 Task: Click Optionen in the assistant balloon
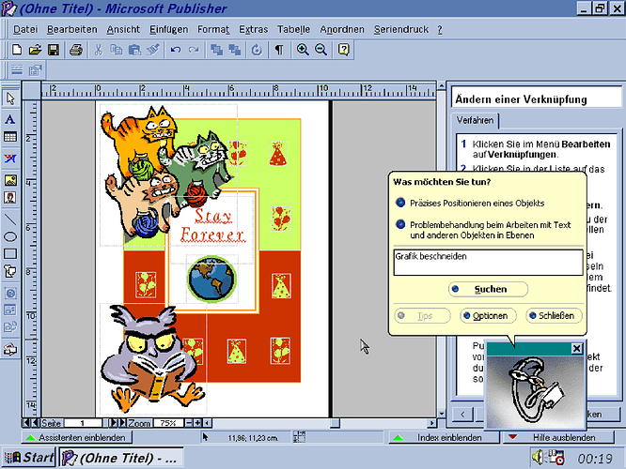click(488, 316)
